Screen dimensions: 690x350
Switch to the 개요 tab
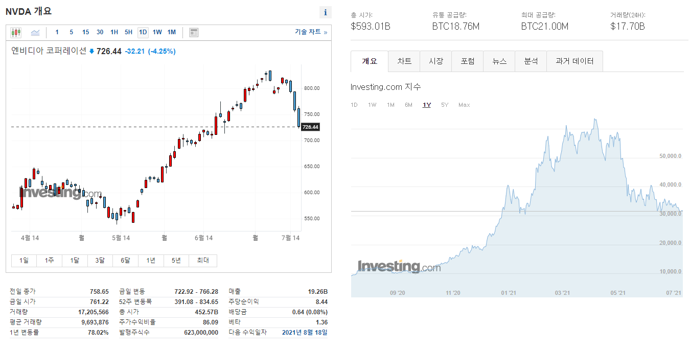(370, 61)
